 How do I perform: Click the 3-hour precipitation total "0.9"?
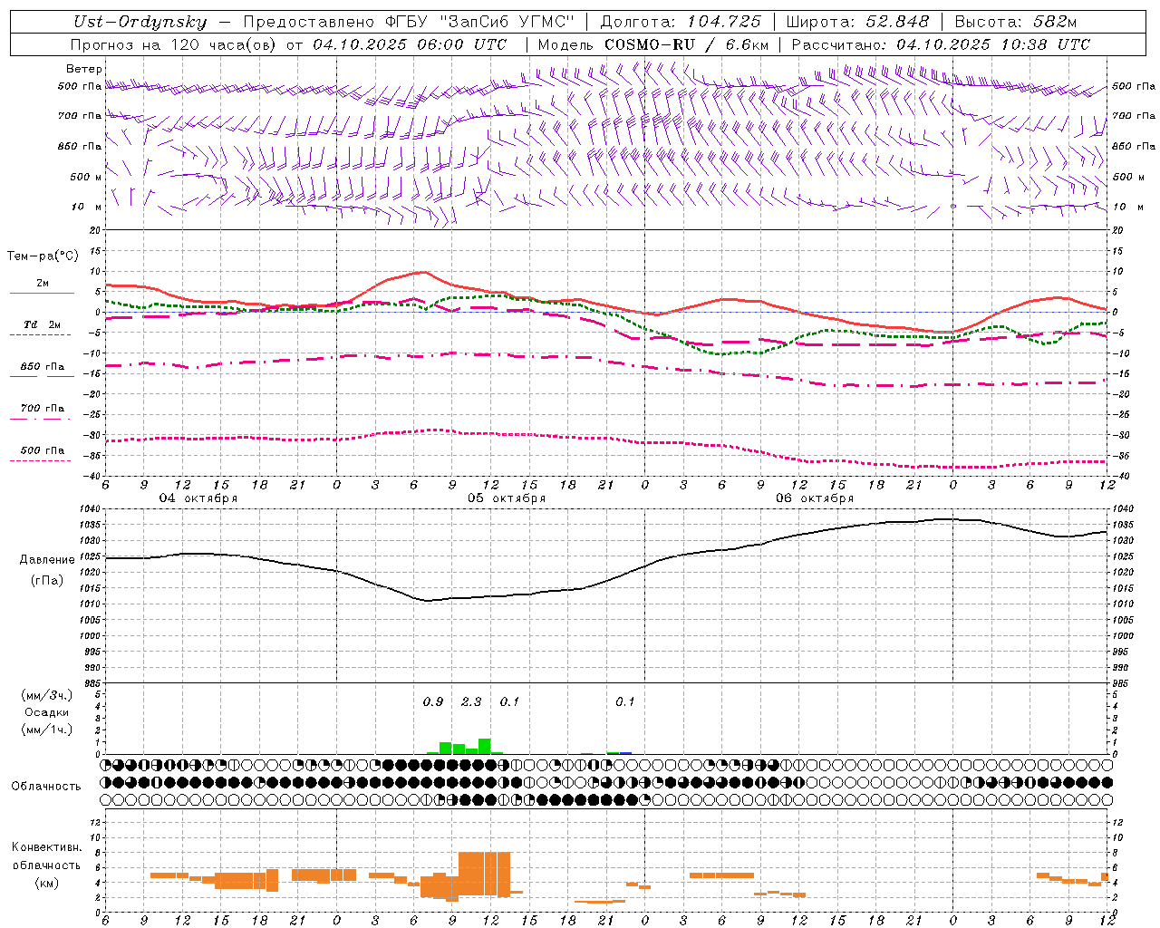point(433,702)
